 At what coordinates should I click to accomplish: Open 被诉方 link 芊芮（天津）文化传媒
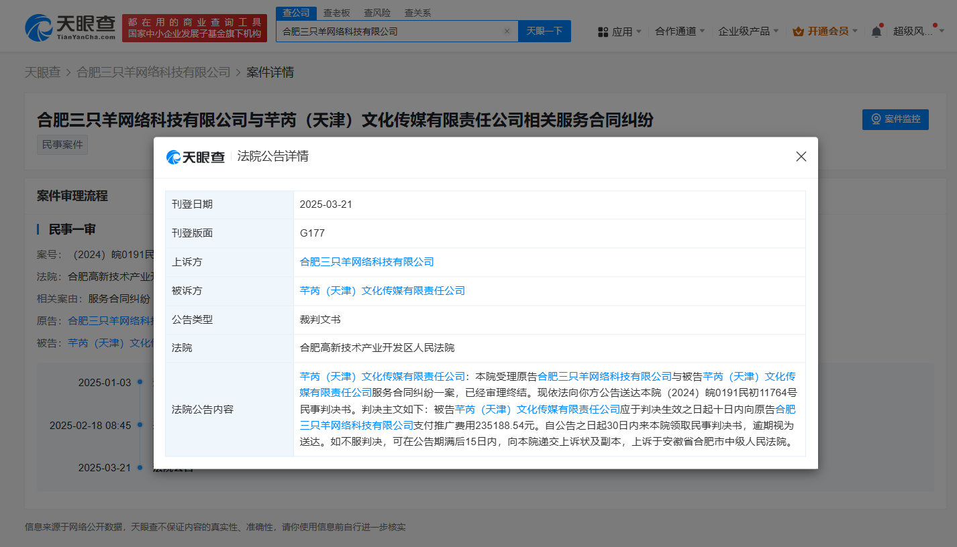click(x=382, y=291)
